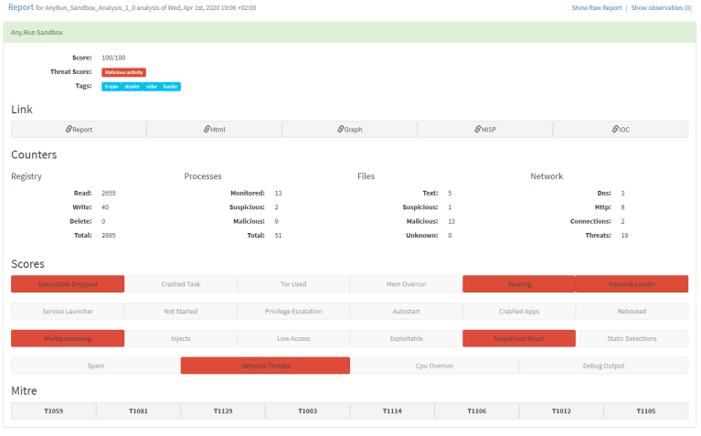The width and height of the screenshot is (701, 436).
Task: Click the Network Threats score
Action: pos(265,366)
